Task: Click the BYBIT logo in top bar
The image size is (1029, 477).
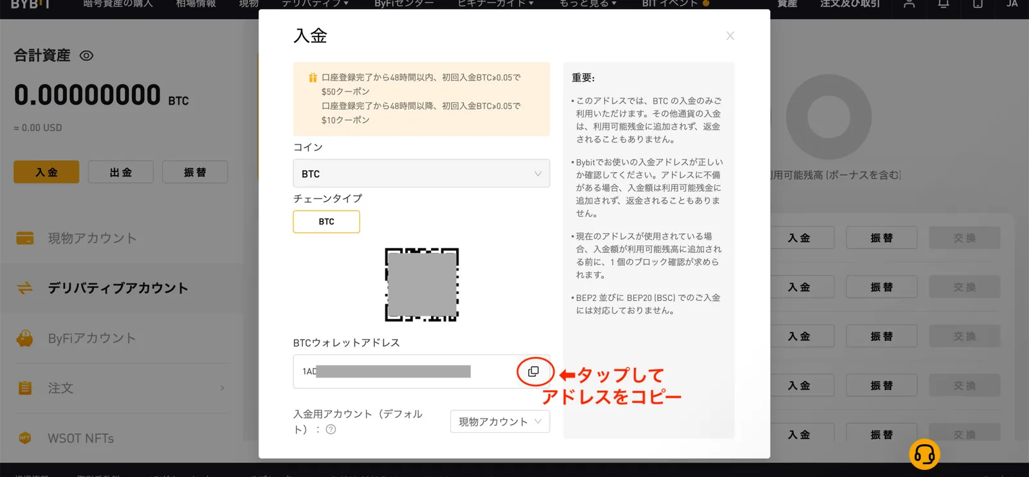Action: (x=30, y=4)
